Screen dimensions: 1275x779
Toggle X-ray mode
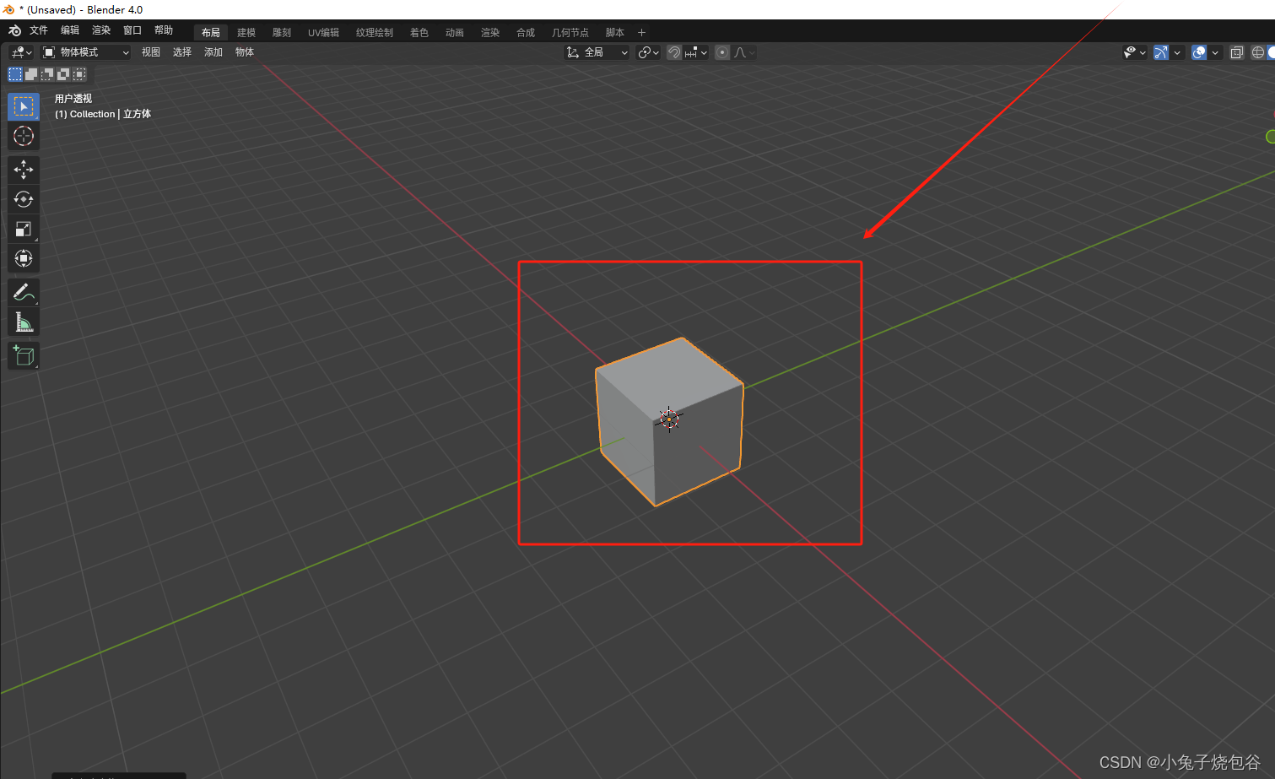point(1237,52)
